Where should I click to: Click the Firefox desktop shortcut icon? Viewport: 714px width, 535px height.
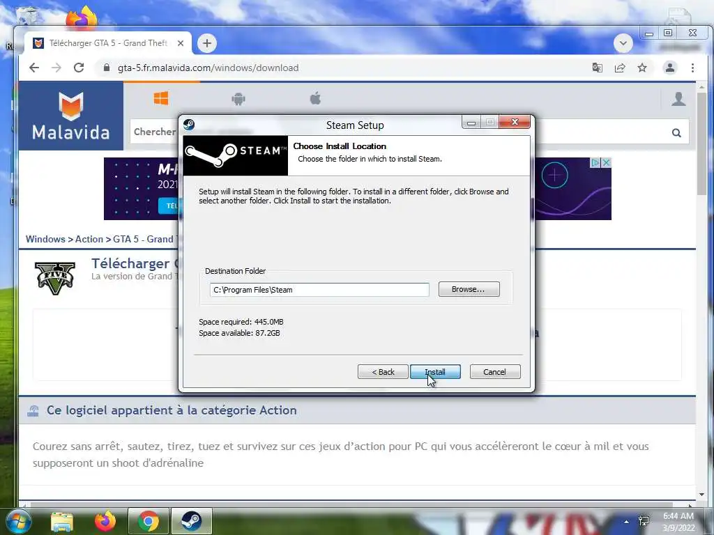pos(82,17)
